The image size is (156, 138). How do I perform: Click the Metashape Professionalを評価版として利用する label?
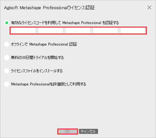tap(49, 84)
